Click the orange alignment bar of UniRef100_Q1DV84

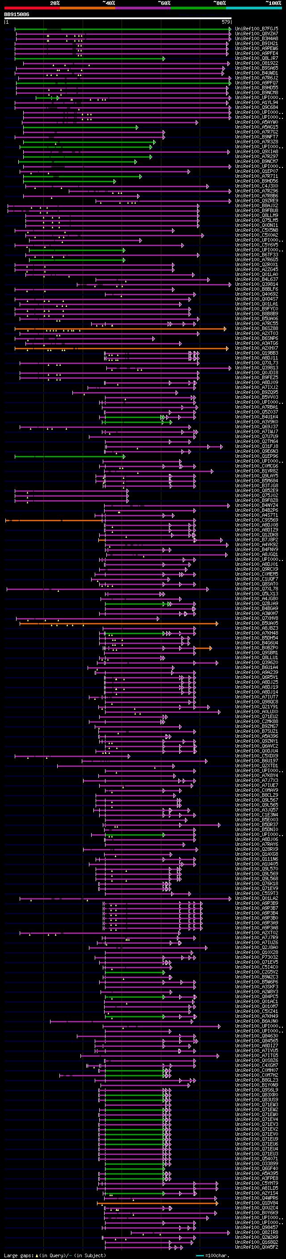157,1203
